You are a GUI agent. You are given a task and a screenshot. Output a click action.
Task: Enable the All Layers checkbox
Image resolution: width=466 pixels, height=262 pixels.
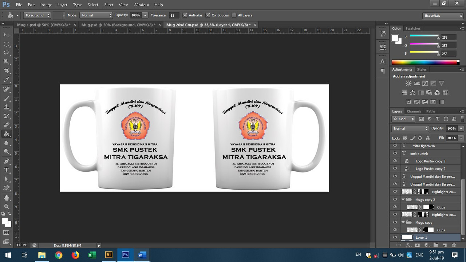tap(234, 15)
